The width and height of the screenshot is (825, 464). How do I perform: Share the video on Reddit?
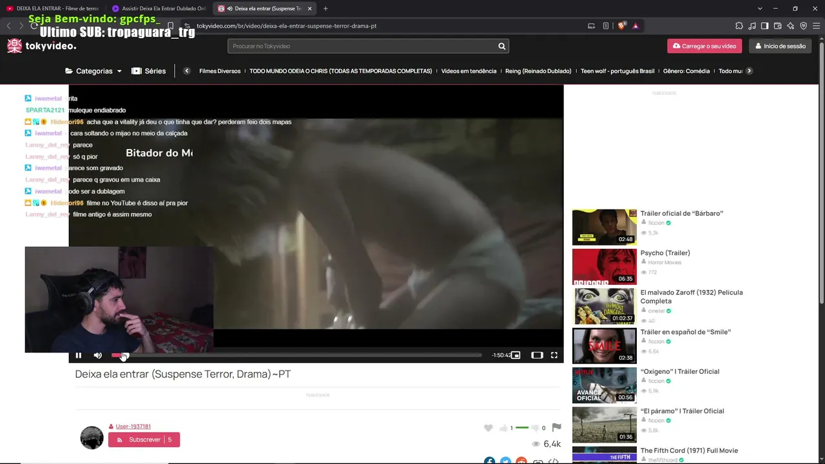521,461
